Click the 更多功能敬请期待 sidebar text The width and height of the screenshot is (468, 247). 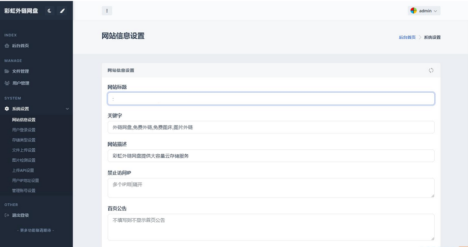coord(36,230)
